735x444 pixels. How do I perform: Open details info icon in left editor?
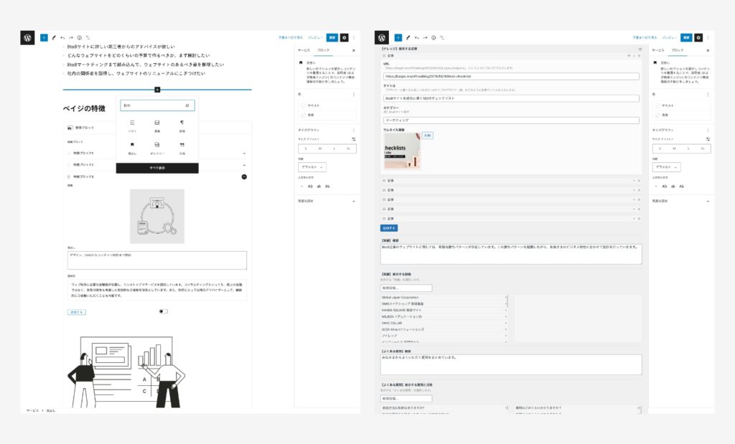pos(79,37)
